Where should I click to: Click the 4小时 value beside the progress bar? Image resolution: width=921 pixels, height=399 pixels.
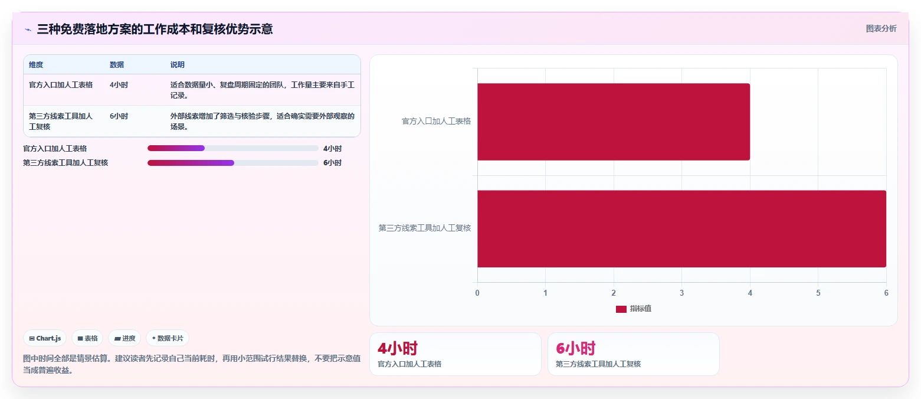(332, 148)
